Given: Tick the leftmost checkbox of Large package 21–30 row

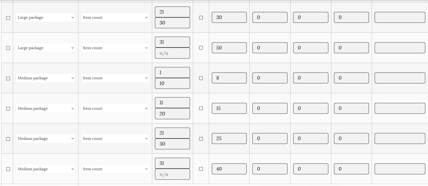Looking at the screenshot, I should click(x=8, y=18).
